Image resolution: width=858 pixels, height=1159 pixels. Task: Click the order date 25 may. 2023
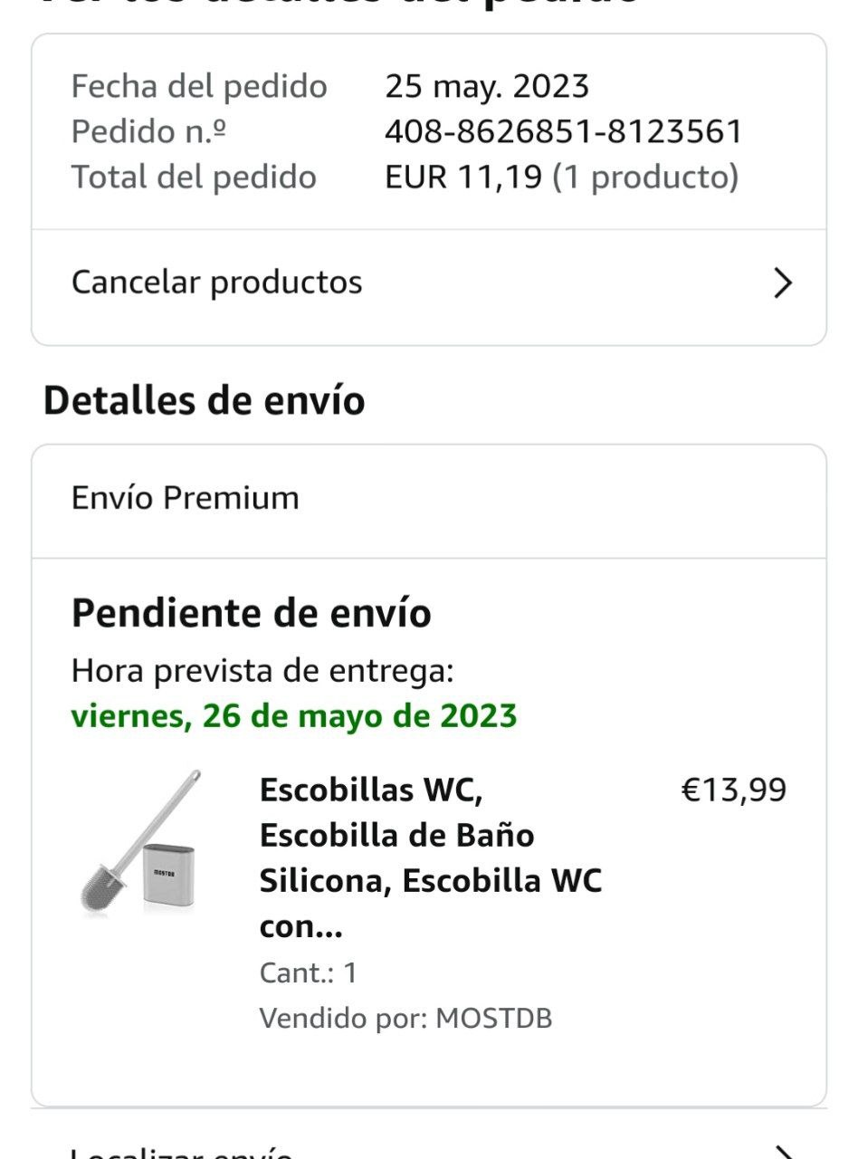point(487,87)
